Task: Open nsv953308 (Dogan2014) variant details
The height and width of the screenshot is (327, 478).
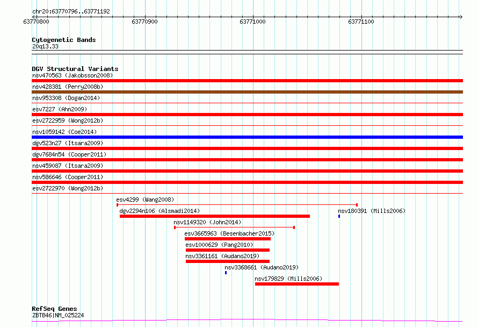Action: [66, 98]
